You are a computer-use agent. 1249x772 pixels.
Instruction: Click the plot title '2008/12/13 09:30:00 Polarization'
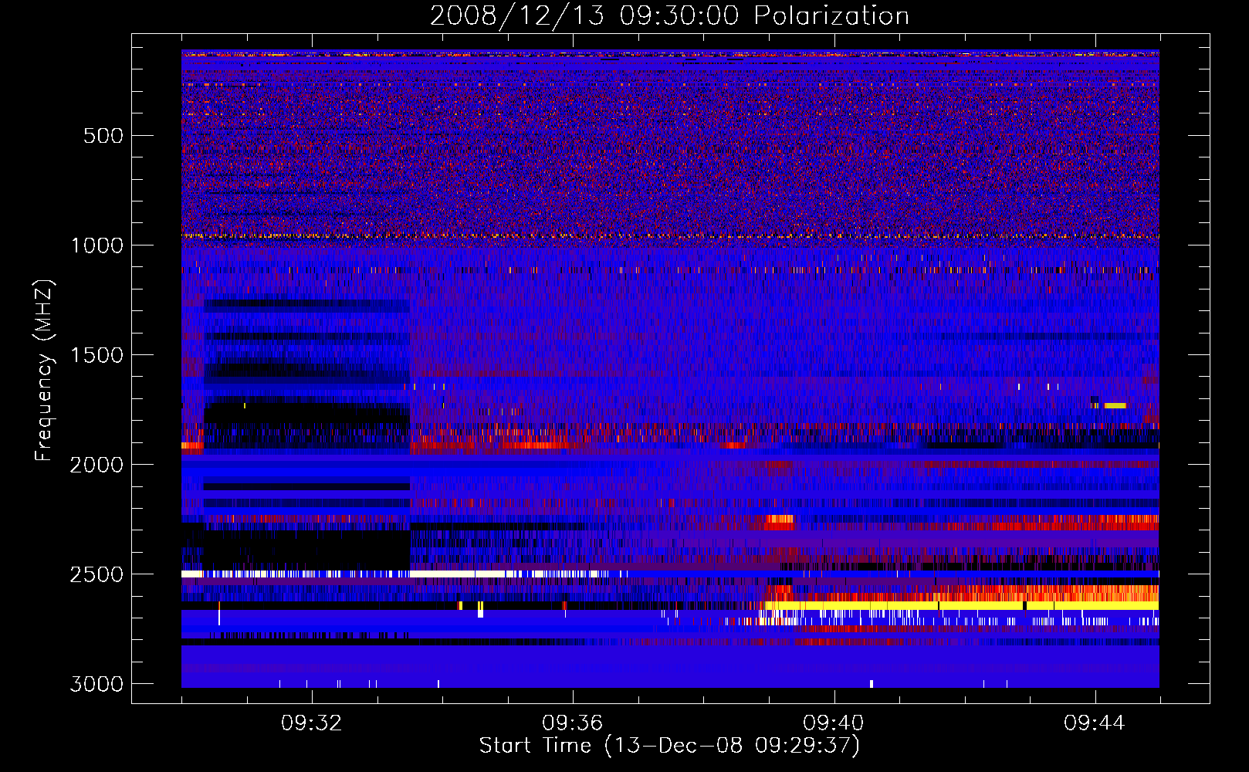coord(669,15)
